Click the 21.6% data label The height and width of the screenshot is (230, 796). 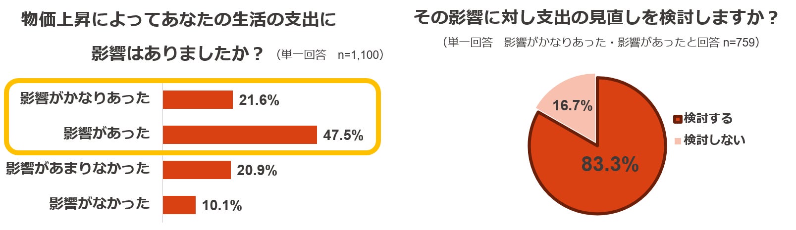(x=259, y=100)
